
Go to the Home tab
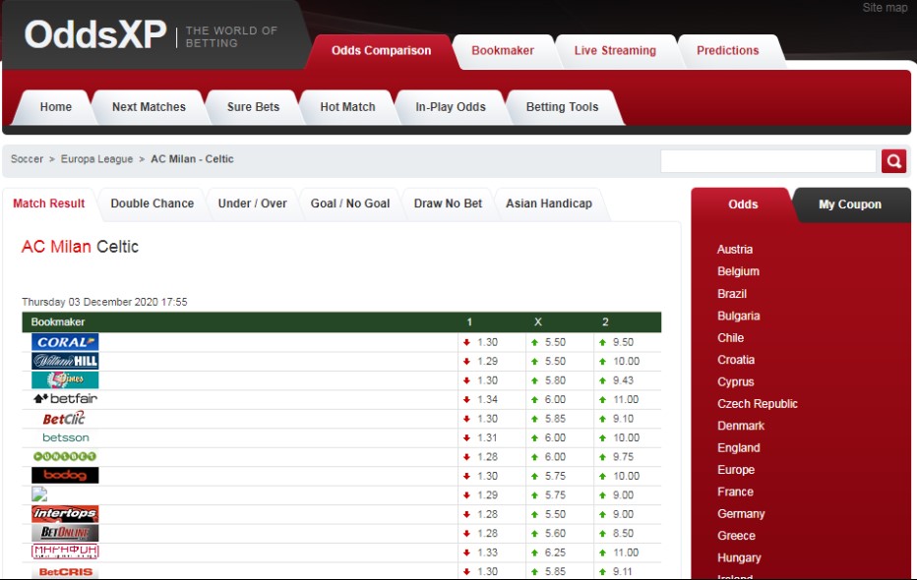55,107
